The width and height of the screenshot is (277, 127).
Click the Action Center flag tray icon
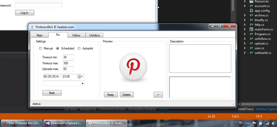pos(254,123)
